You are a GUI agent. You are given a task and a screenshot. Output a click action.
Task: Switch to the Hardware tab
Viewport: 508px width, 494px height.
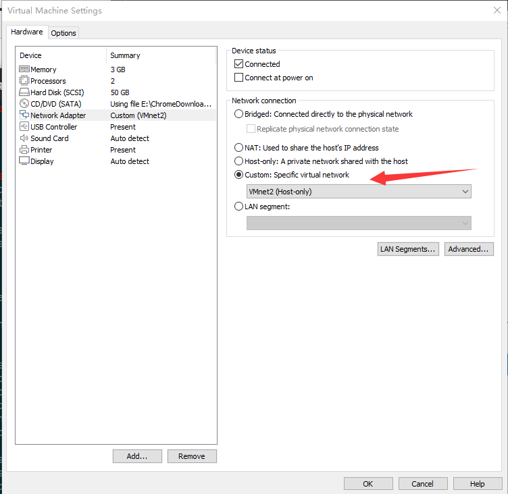coord(27,32)
